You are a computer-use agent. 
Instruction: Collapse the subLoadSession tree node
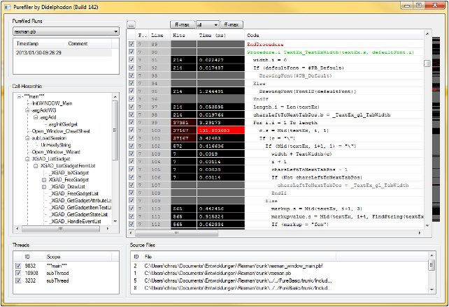point(27,138)
